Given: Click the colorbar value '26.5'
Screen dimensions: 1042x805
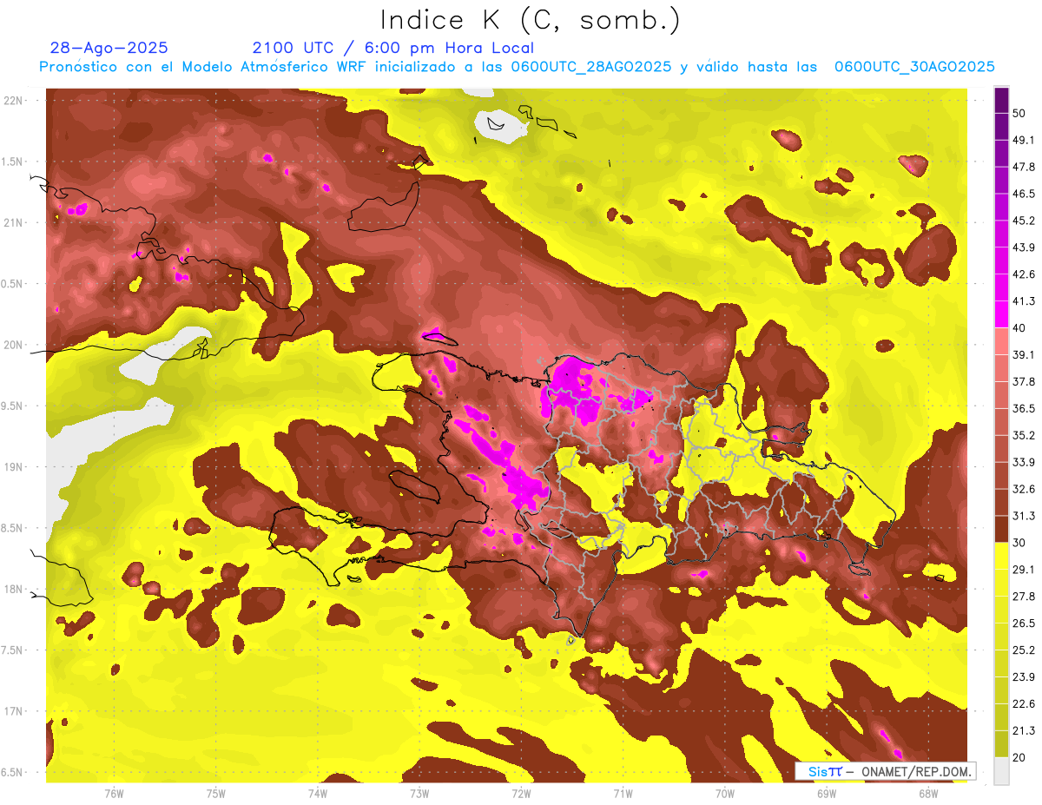Looking at the screenshot, I should point(1023,624).
